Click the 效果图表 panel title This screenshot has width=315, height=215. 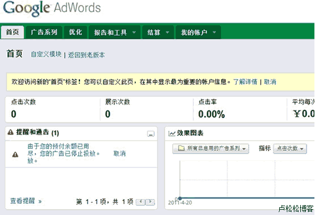(x=190, y=133)
